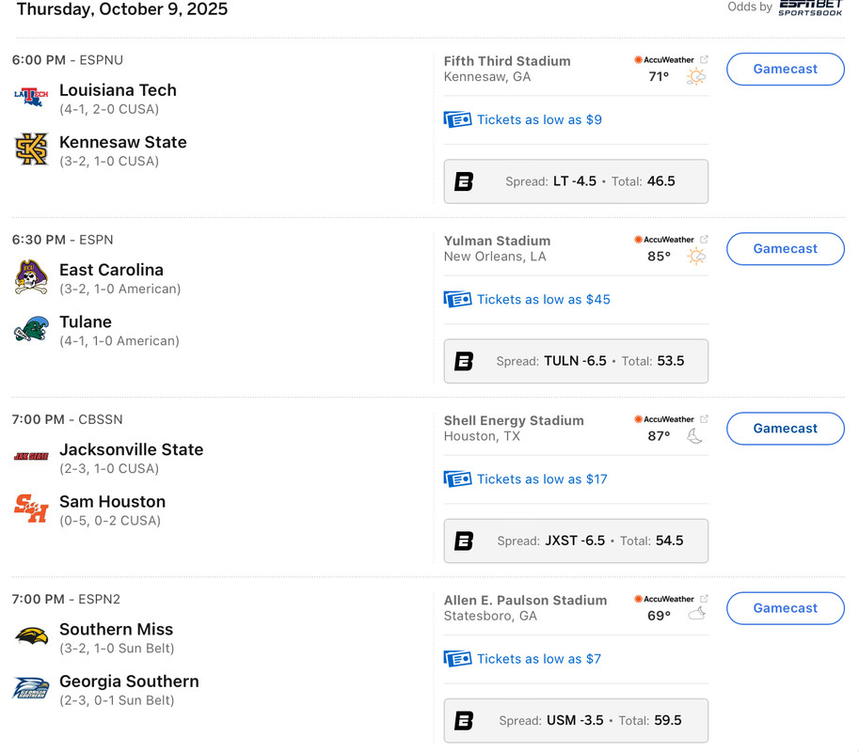The image size is (859, 752).
Task: Click 'Tickets as low as $17' link
Action: [x=542, y=478]
